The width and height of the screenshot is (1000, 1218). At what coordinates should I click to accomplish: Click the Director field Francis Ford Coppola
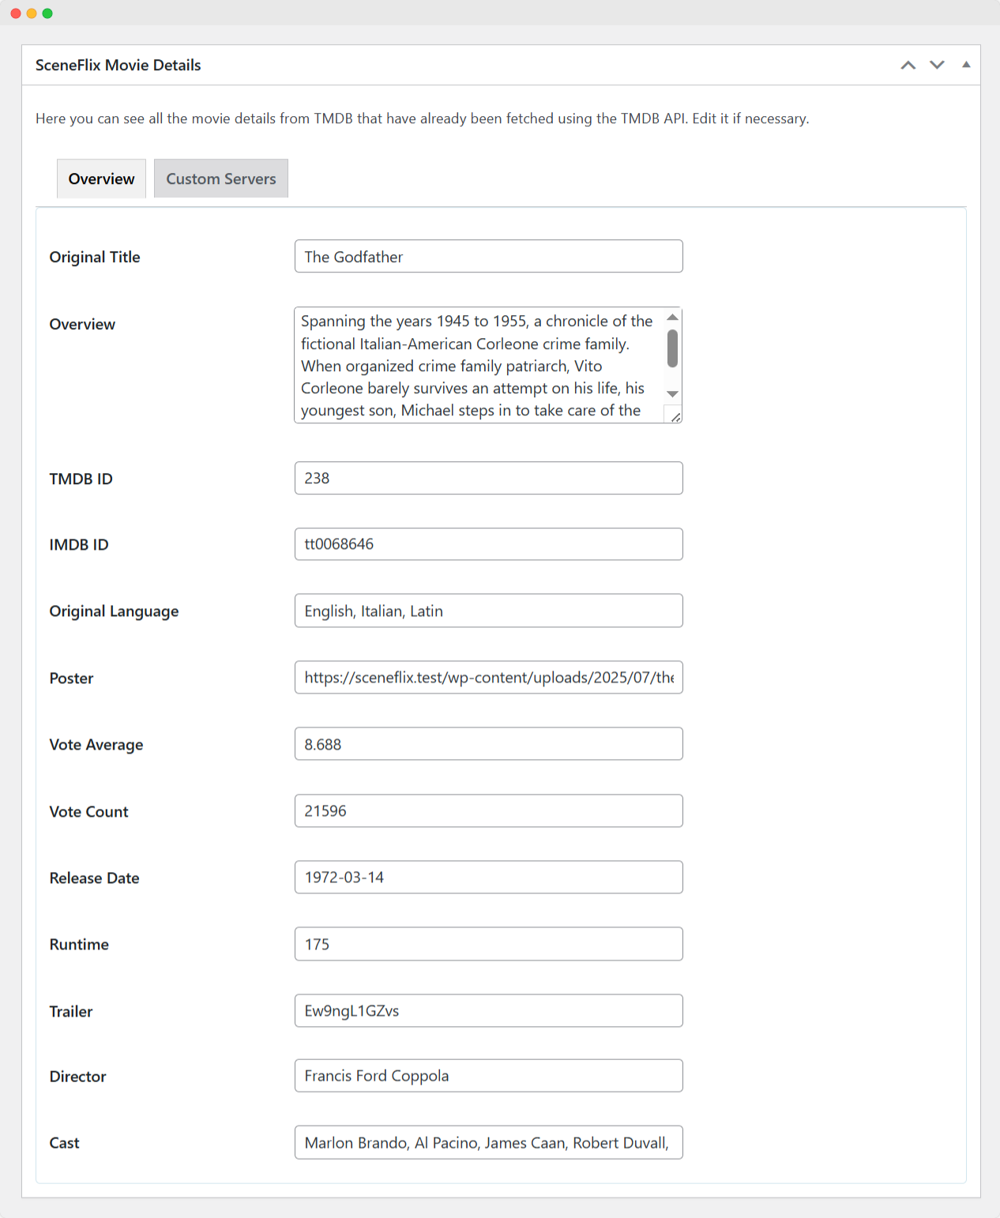(x=489, y=1076)
